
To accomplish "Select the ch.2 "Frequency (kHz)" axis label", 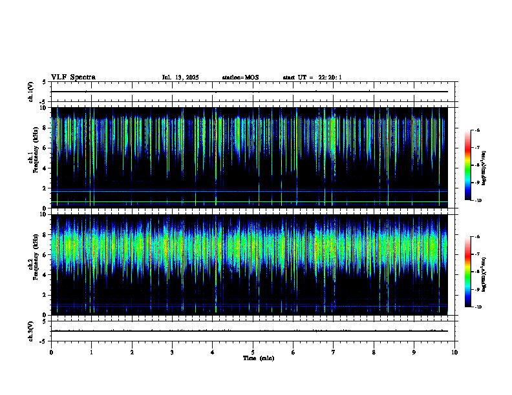I will [x=36, y=257].
